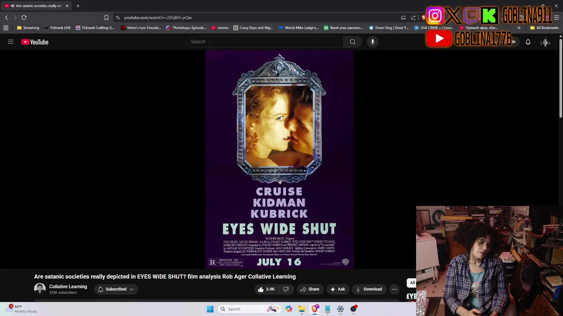This screenshot has height=316, width=563.
Task: Start voice search with microphone icon
Action: point(373,42)
